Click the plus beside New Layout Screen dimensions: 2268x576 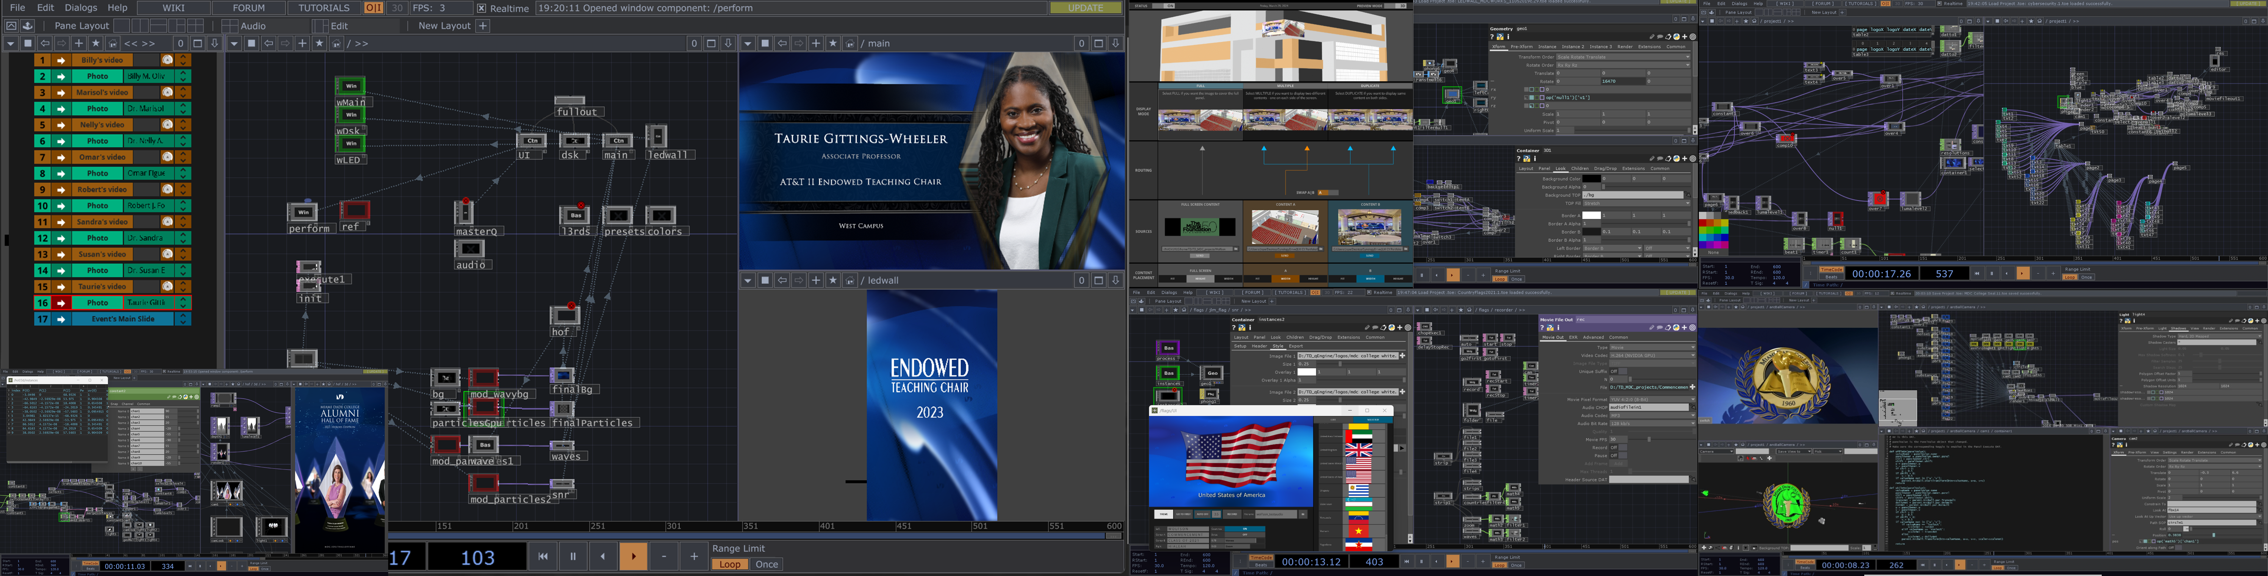482,25
